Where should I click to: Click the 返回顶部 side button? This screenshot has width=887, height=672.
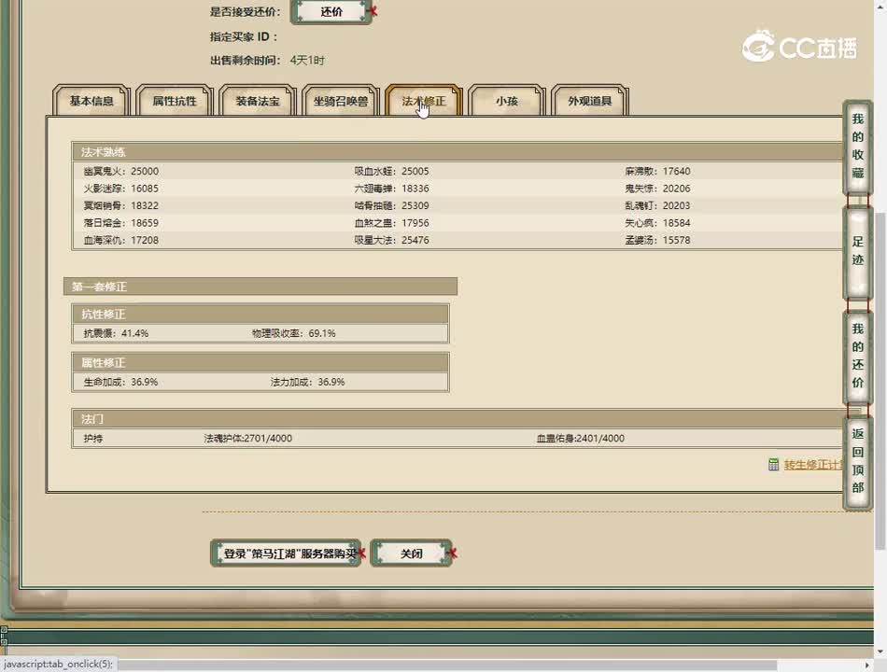857,461
